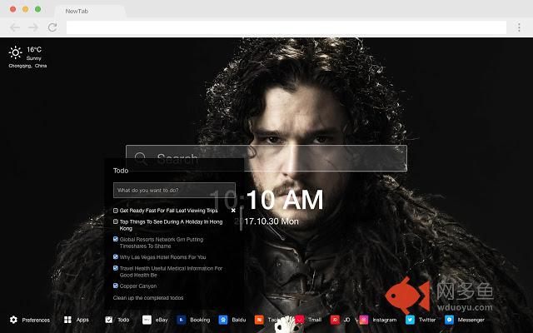Click the Instagram label
This screenshot has width=533, height=333.
click(x=385, y=320)
